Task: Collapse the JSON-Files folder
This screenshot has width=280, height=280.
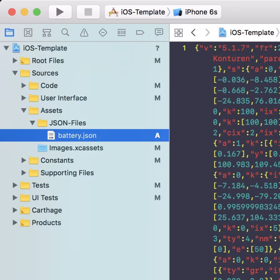Action: [x=32, y=123]
